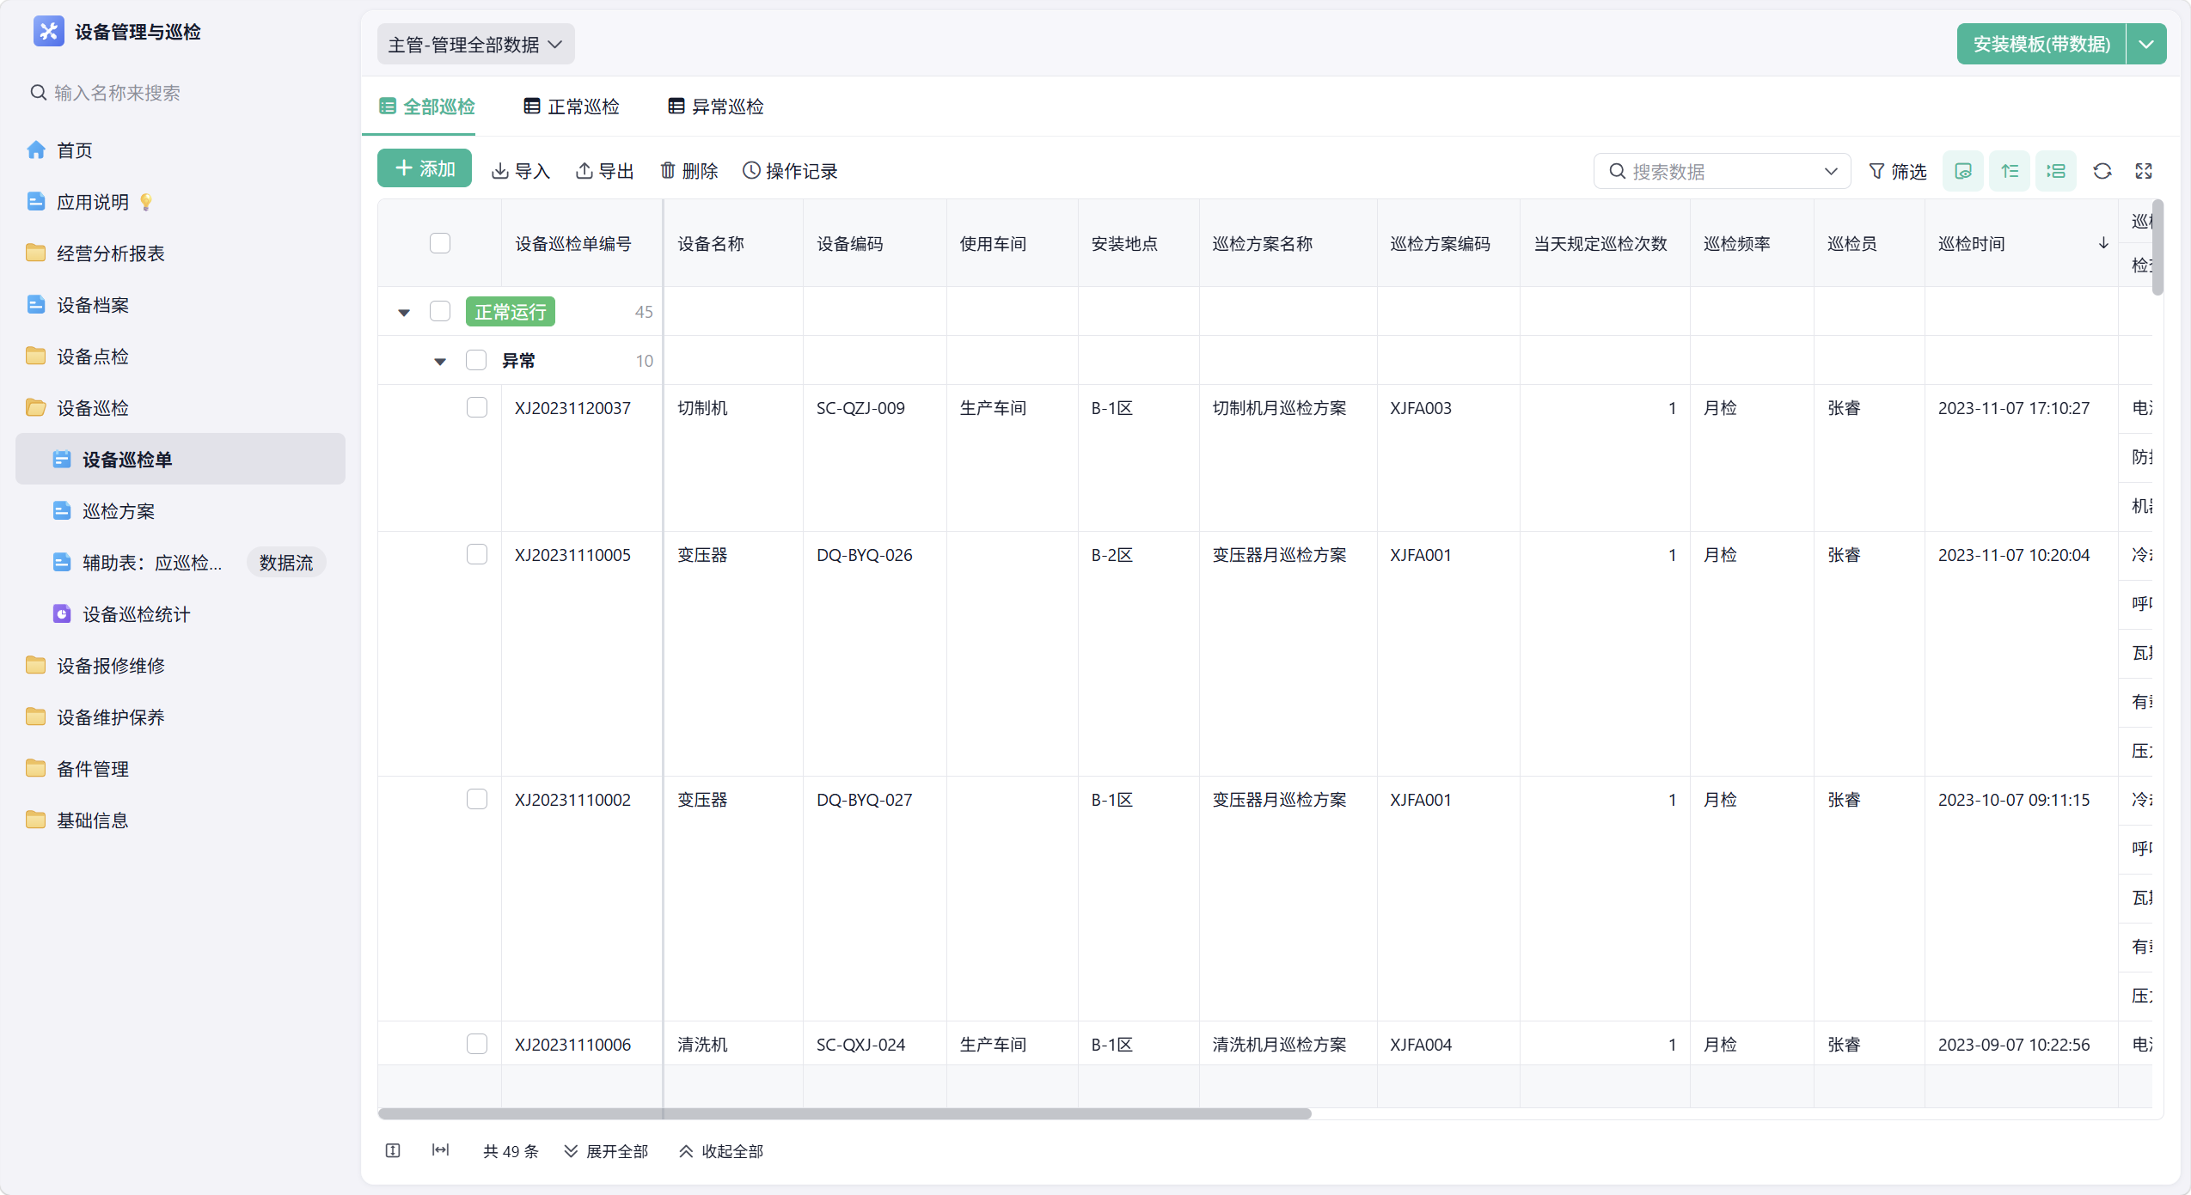
Task: Click the 正常运行 status tag
Action: [x=511, y=312]
